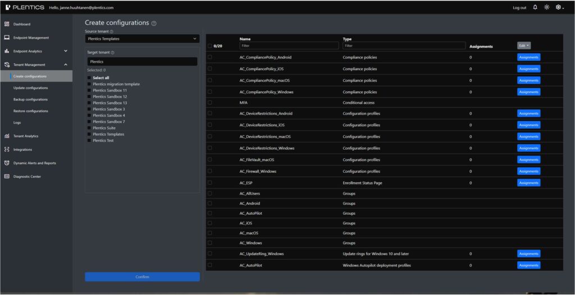Focus the Name filter field
This screenshot has height=295, width=575.
coord(289,46)
